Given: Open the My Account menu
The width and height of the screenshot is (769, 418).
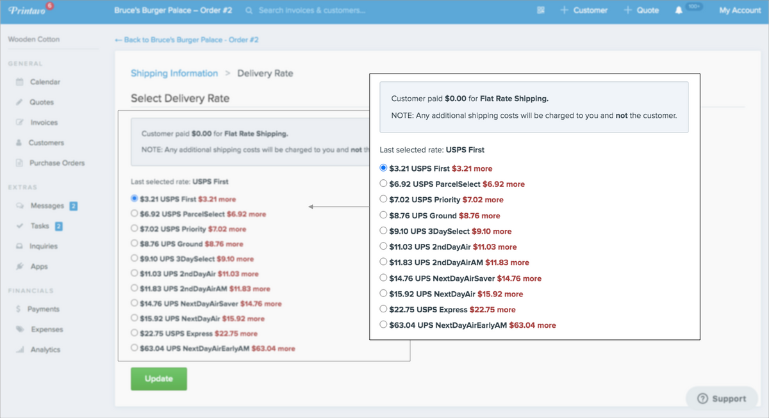Looking at the screenshot, I should 740,10.
